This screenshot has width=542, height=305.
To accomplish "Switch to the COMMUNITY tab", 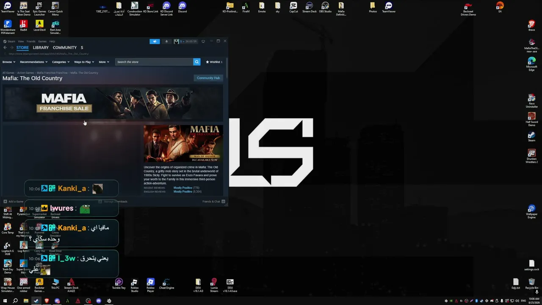I will point(64,47).
